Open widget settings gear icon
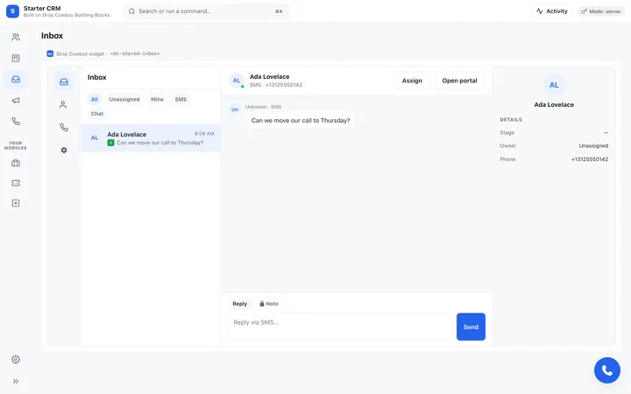The image size is (631, 394). coord(64,150)
